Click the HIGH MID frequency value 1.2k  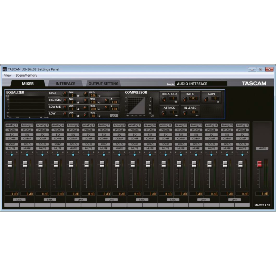point(93,102)
